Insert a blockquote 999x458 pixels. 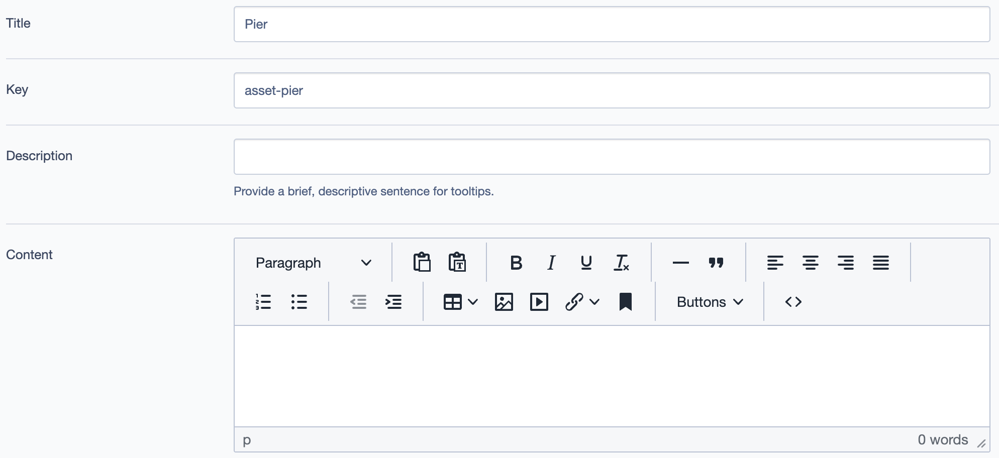coord(716,262)
